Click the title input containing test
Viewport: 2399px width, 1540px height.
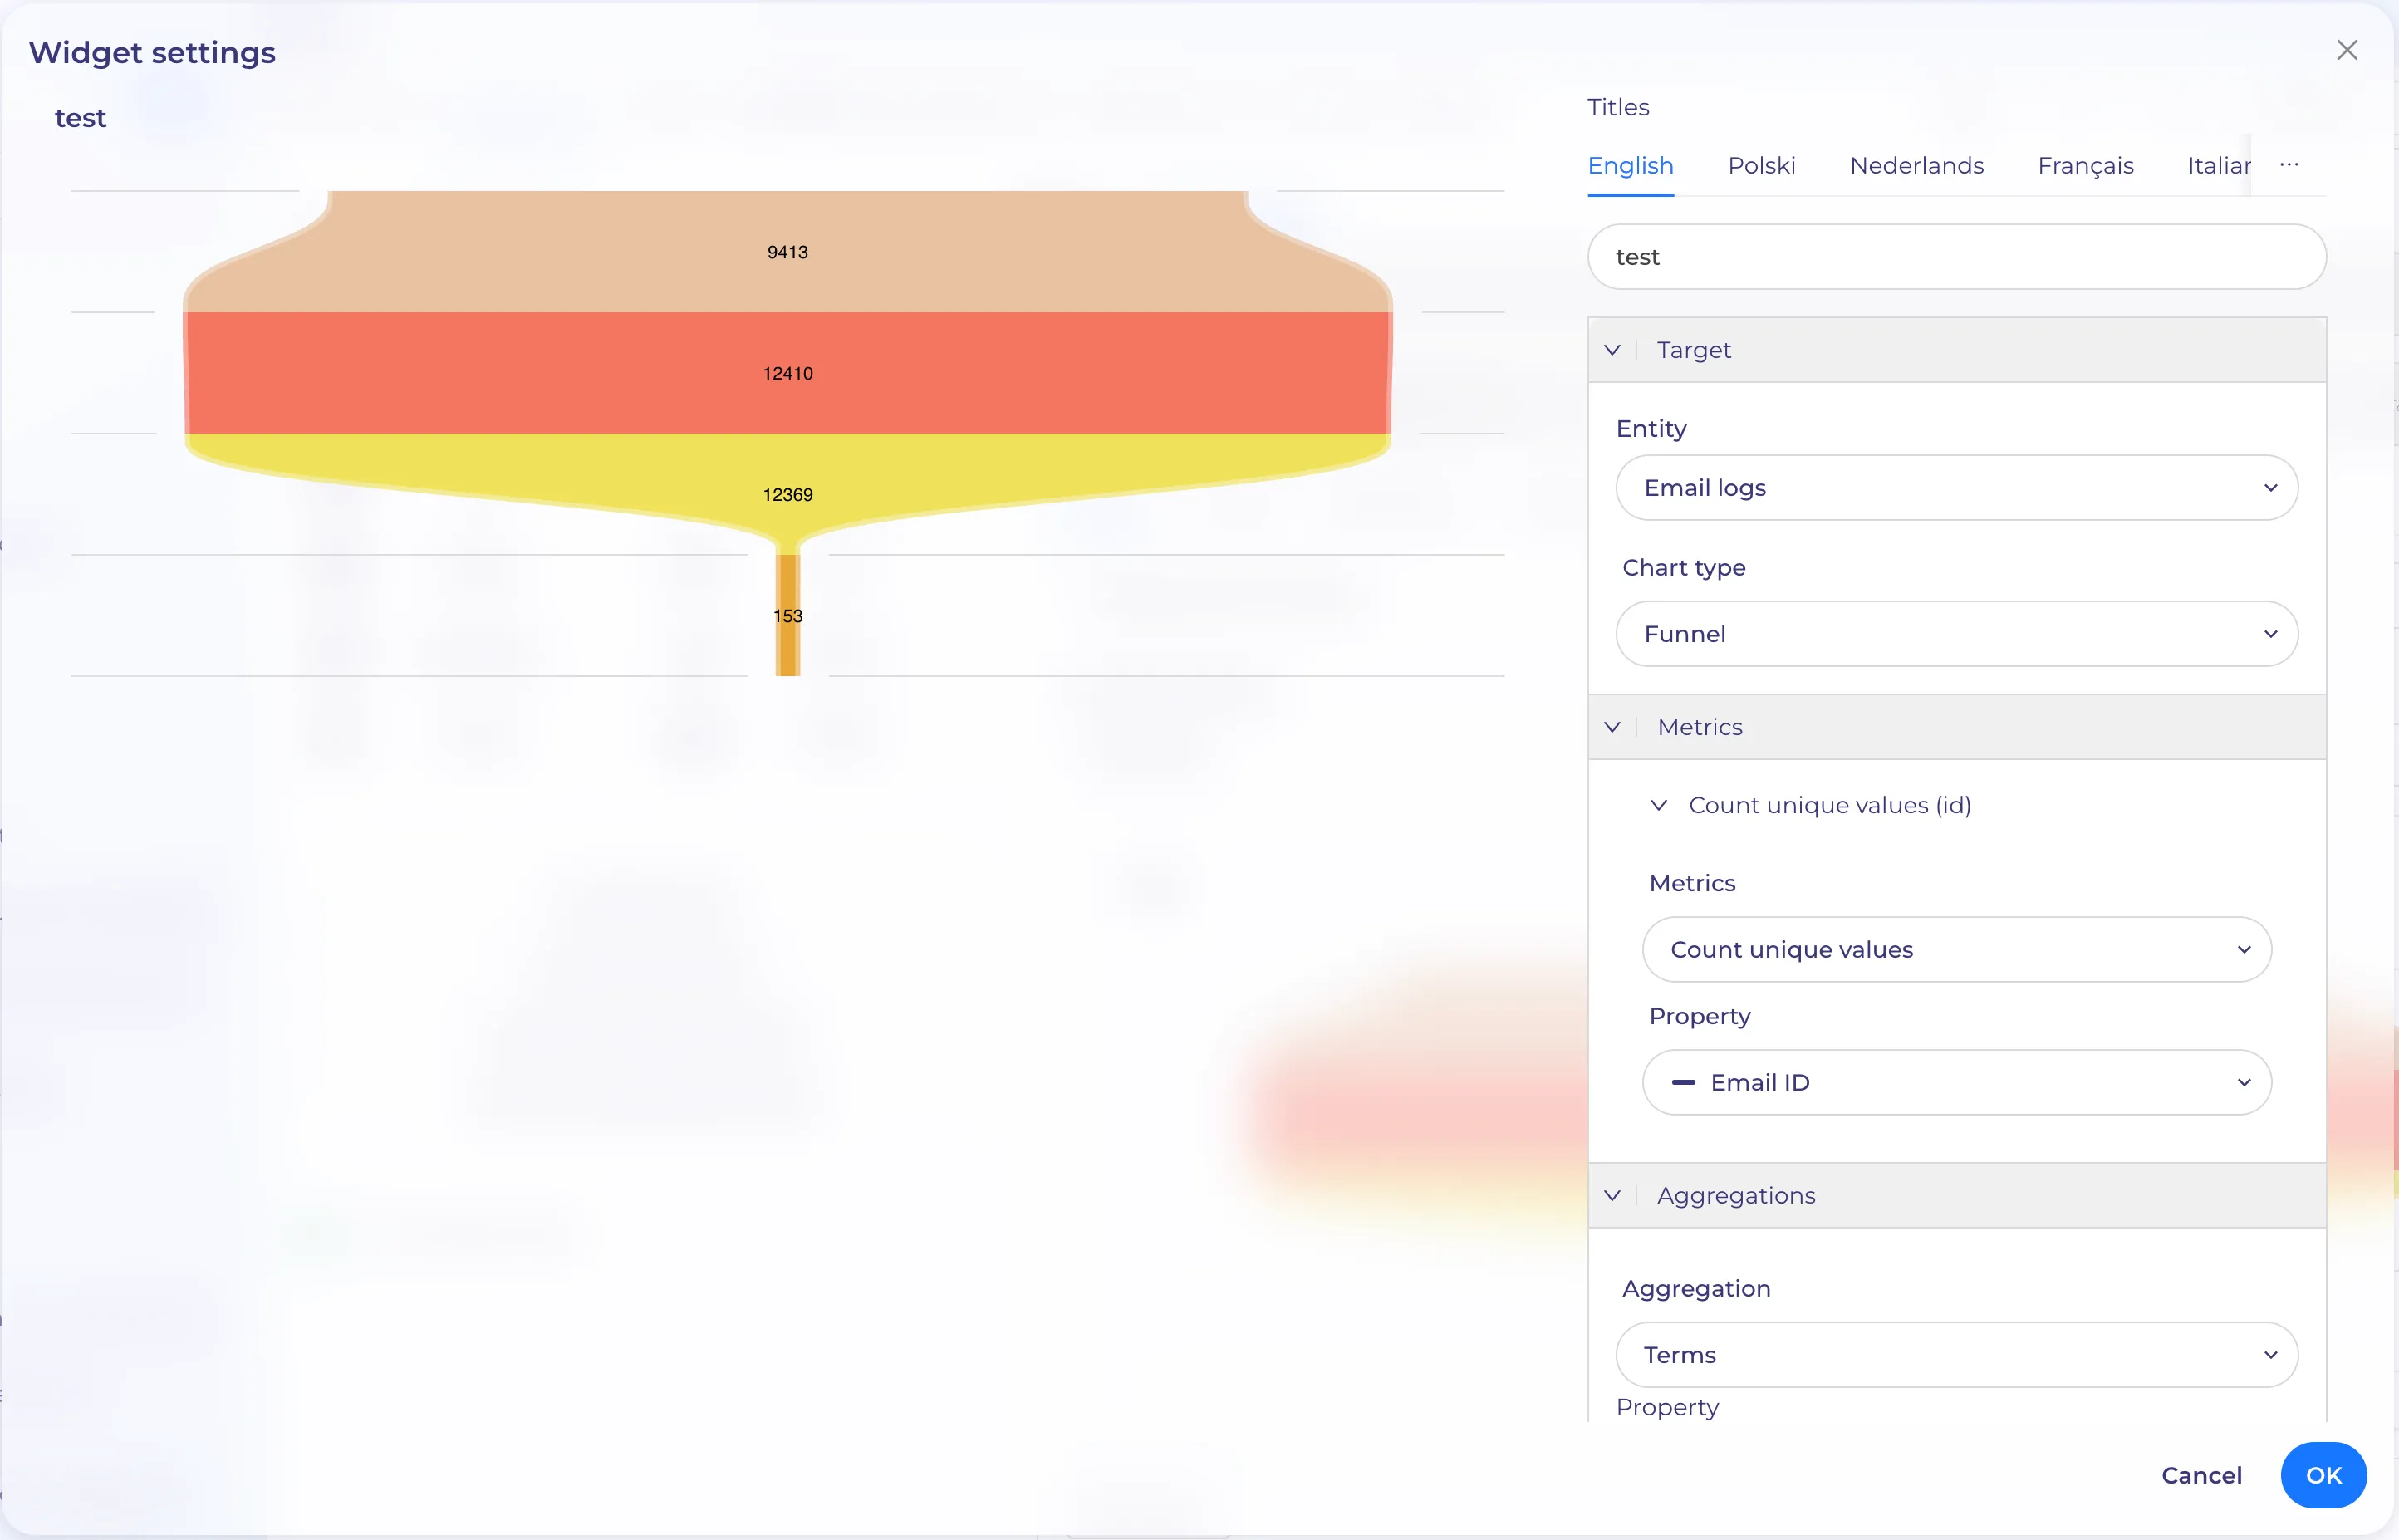pos(1956,257)
